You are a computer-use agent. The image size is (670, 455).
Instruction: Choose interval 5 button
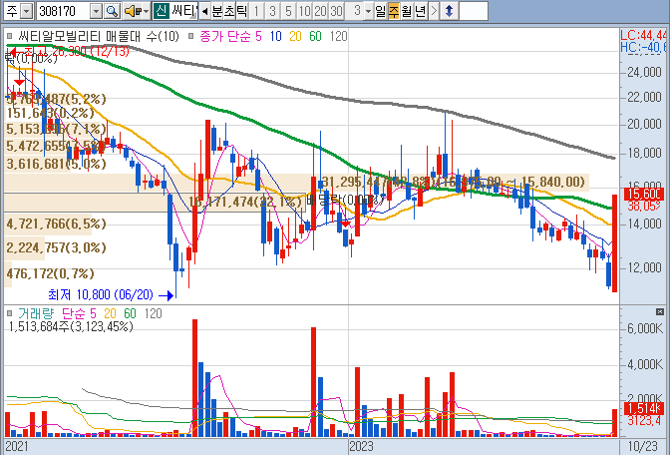(x=288, y=11)
